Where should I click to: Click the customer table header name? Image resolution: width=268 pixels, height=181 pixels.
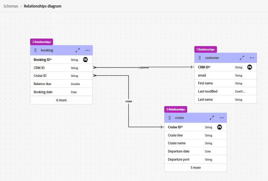(212, 58)
